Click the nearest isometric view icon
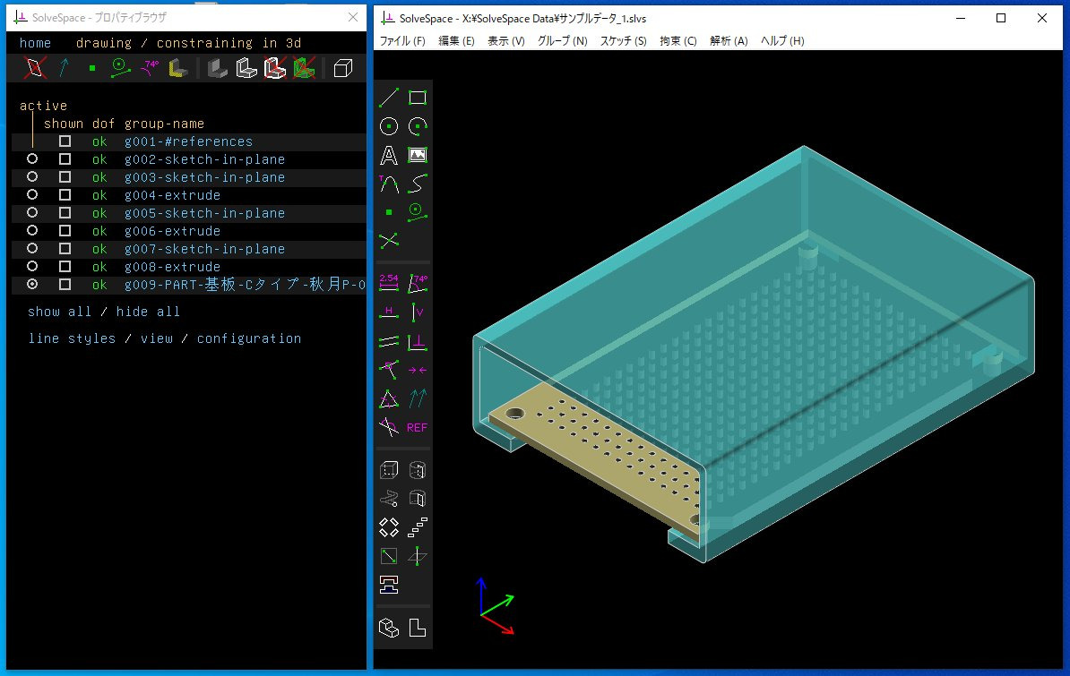Image resolution: width=1070 pixels, height=676 pixels. click(389, 628)
